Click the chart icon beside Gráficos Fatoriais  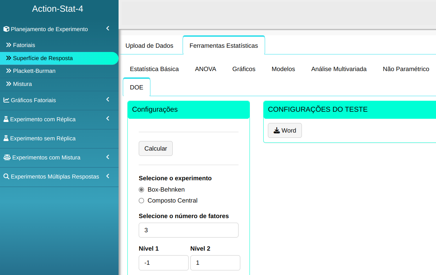pos(6,100)
